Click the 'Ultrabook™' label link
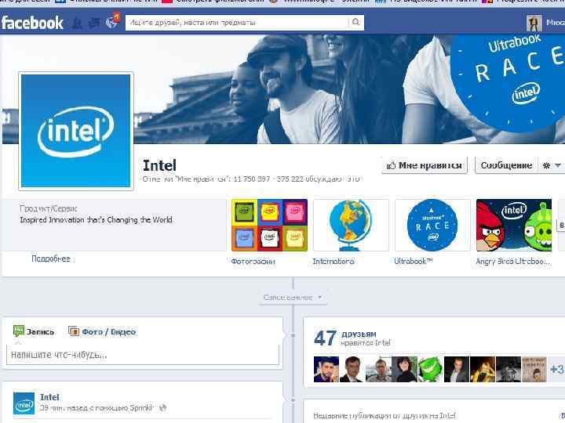Image resolution: width=565 pixels, height=423 pixels. click(414, 262)
